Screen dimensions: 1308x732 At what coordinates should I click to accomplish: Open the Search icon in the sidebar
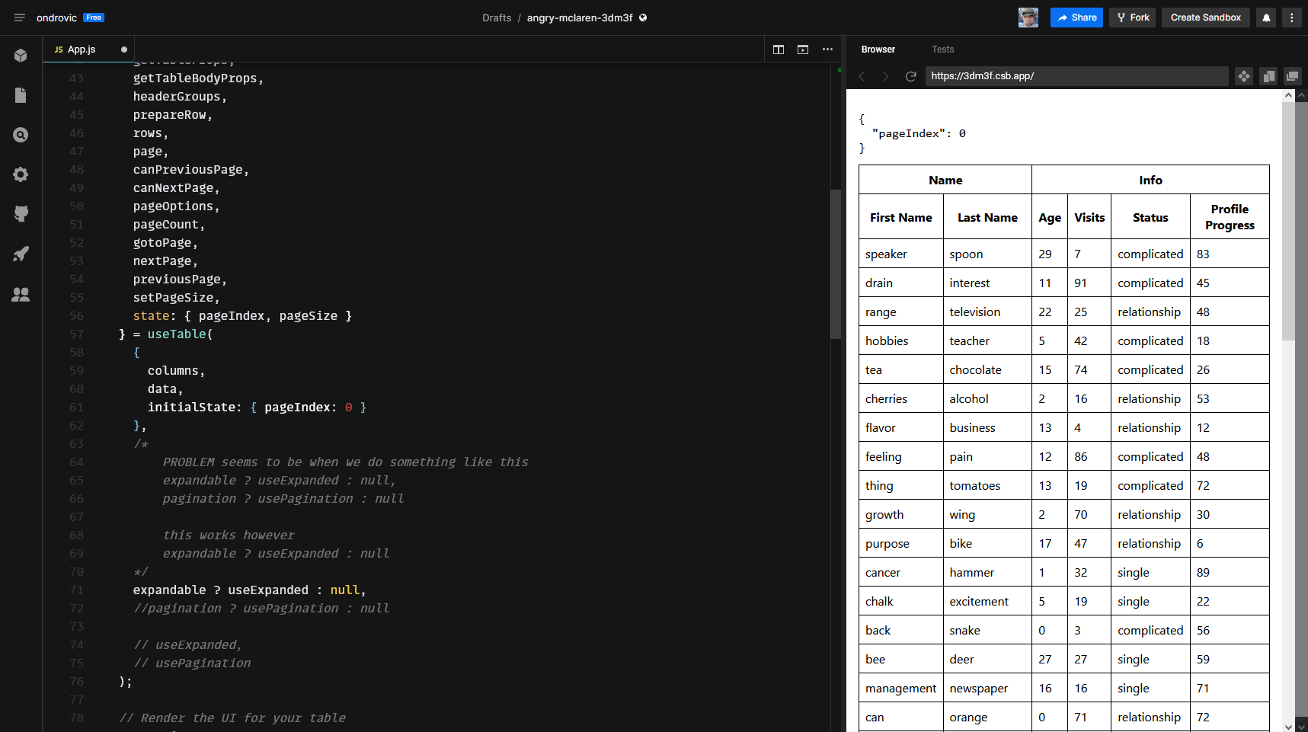pos(21,135)
